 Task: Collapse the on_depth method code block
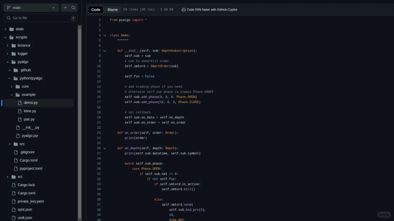point(105,148)
